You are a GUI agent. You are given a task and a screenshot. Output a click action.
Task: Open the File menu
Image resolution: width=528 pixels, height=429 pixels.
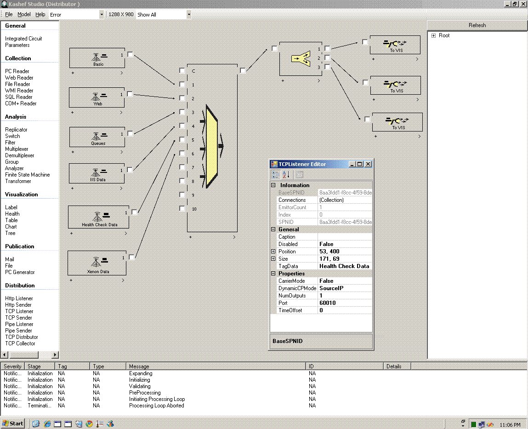point(9,15)
